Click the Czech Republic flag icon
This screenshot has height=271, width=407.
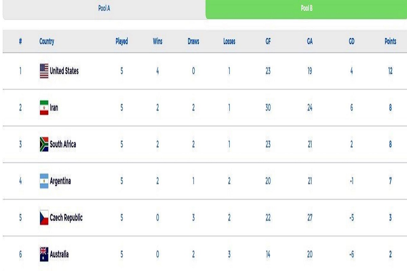pos(44,217)
